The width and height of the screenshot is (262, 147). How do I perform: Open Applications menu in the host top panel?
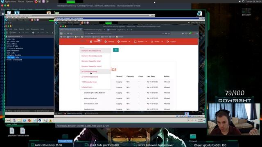tap(10, 2)
